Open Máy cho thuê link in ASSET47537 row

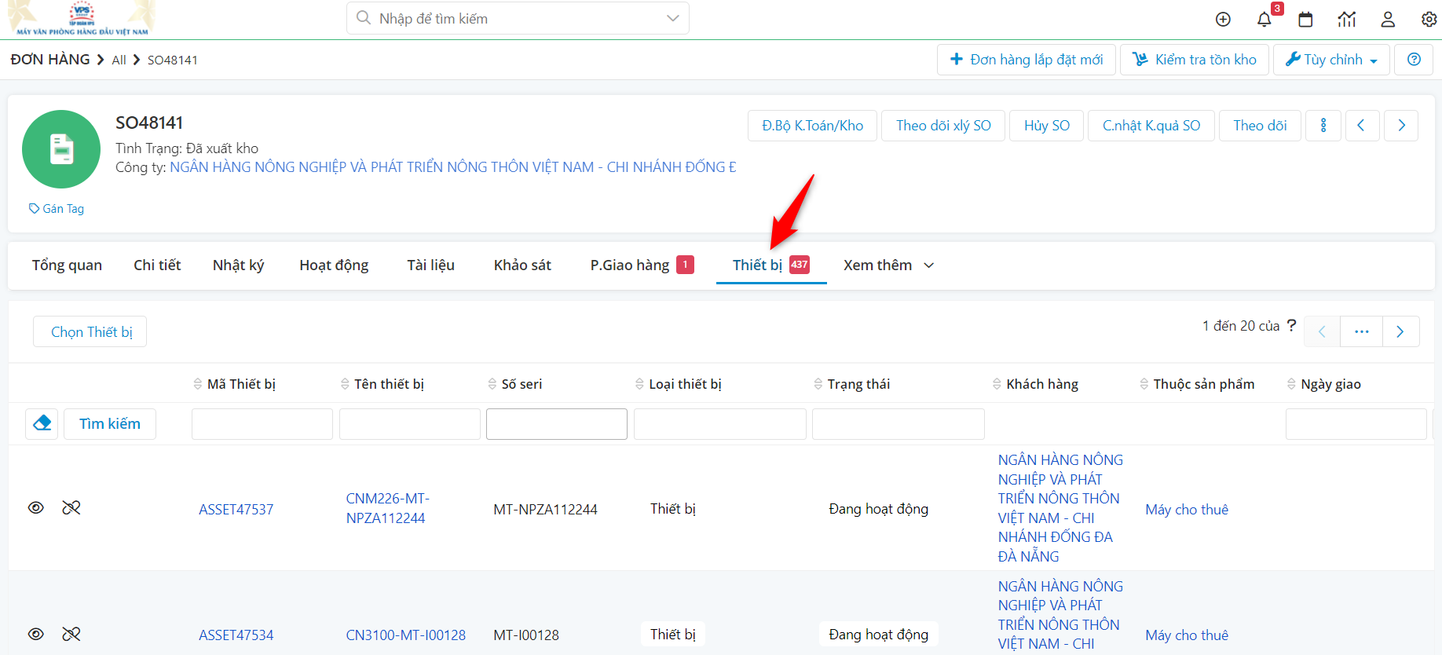pyautogui.click(x=1187, y=510)
